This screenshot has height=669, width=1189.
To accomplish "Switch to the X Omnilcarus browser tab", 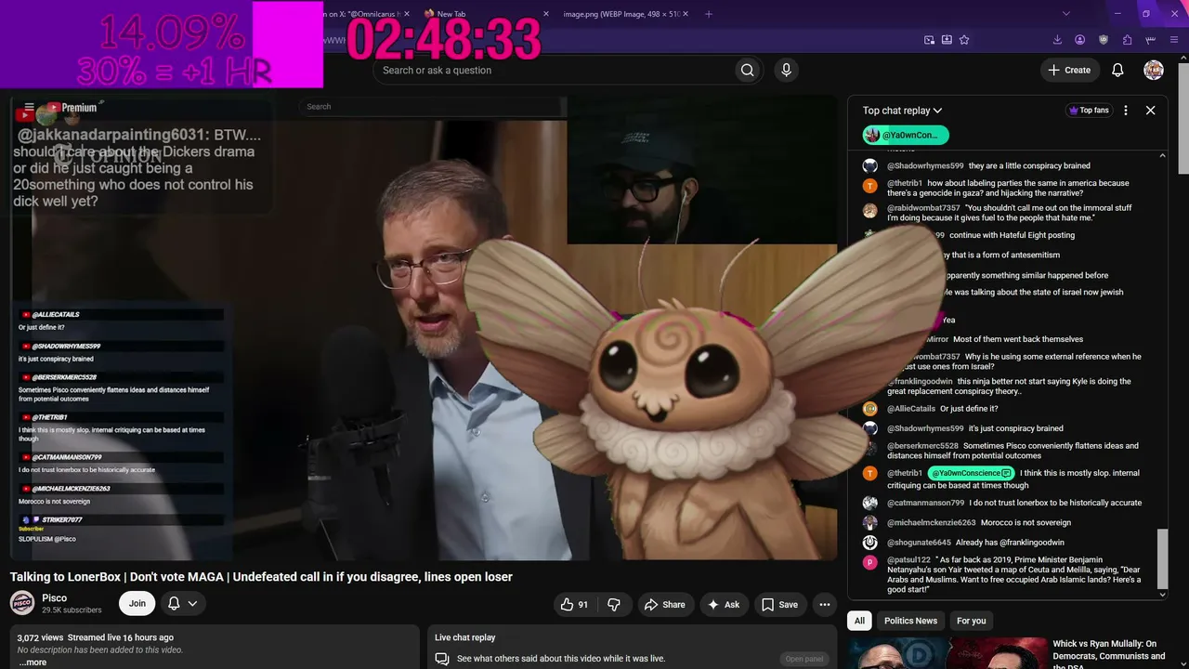I will [368, 14].
